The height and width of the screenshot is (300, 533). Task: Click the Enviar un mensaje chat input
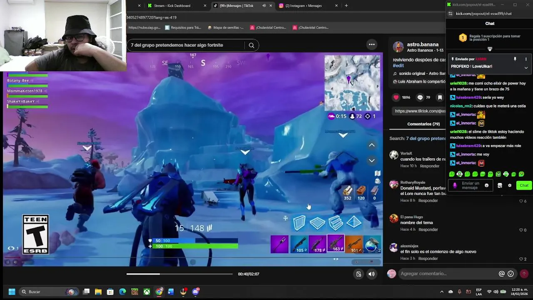tap(470, 185)
